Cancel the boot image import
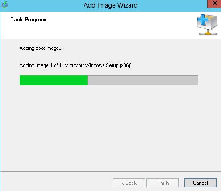The width and height of the screenshot is (221, 191). (200, 183)
